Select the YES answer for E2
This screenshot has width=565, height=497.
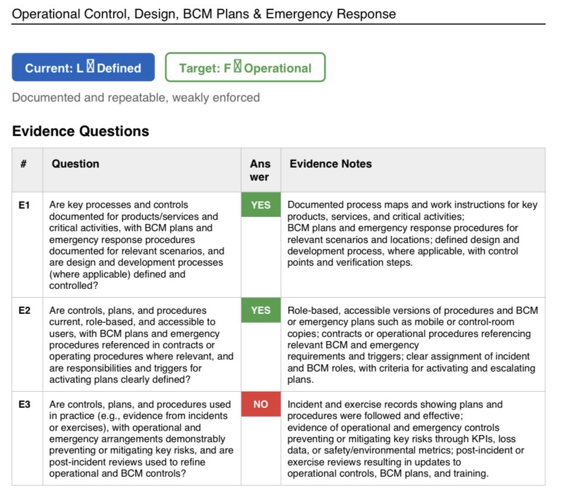(261, 310)
